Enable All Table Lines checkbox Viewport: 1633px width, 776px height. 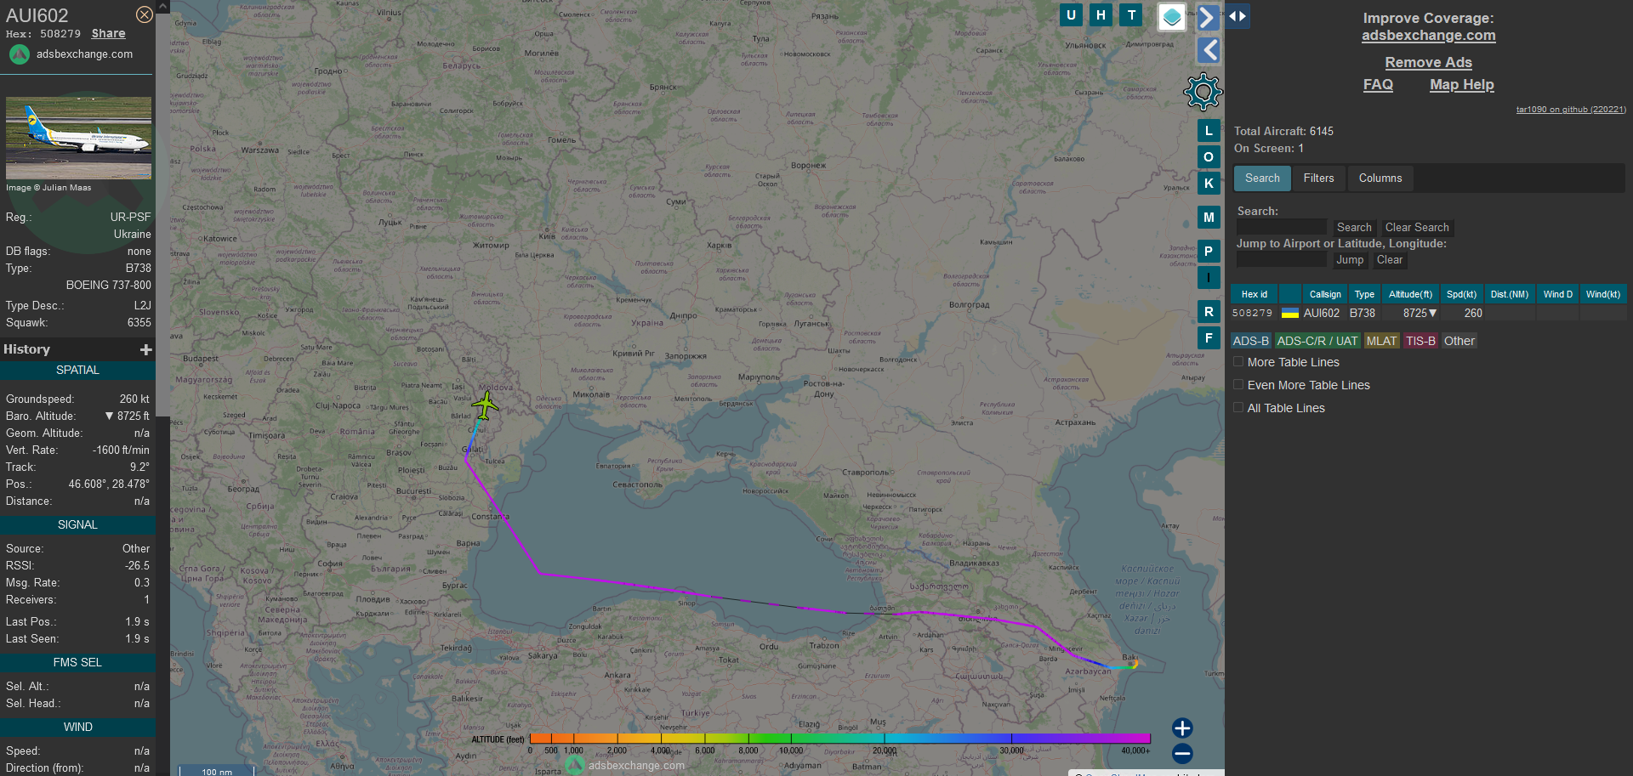(x=1238, y=408)
